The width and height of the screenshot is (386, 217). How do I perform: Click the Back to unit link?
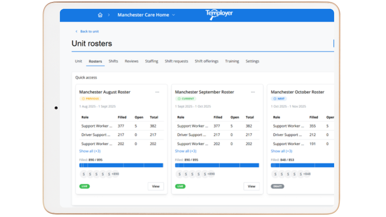pos(89,31)
